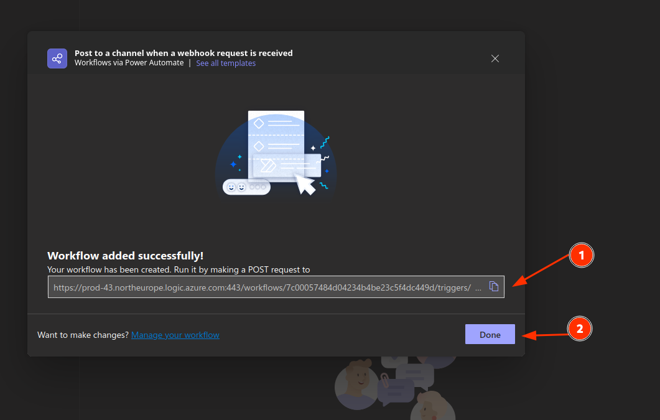Open the See all templates link
The height and width of the screenshot is (420, 660).
pos(226,63)
